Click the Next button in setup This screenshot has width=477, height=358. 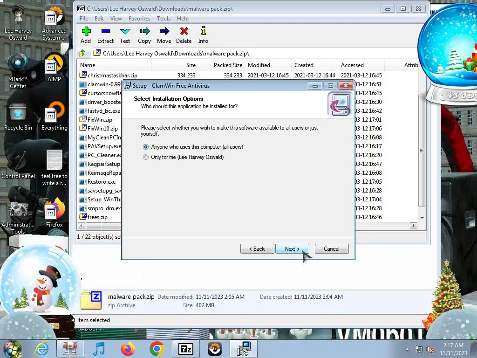[x=292, y=249]
